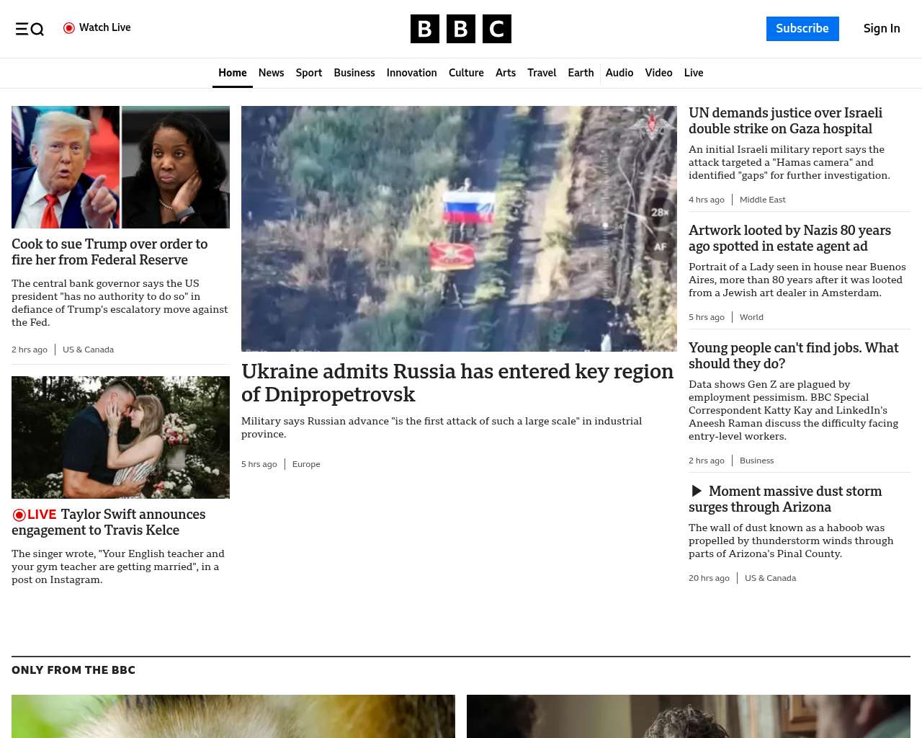Image resolution: width=922 pixels, height=738 pixels.
Task: Open the menu and search icon
Action: click(30, 29)
